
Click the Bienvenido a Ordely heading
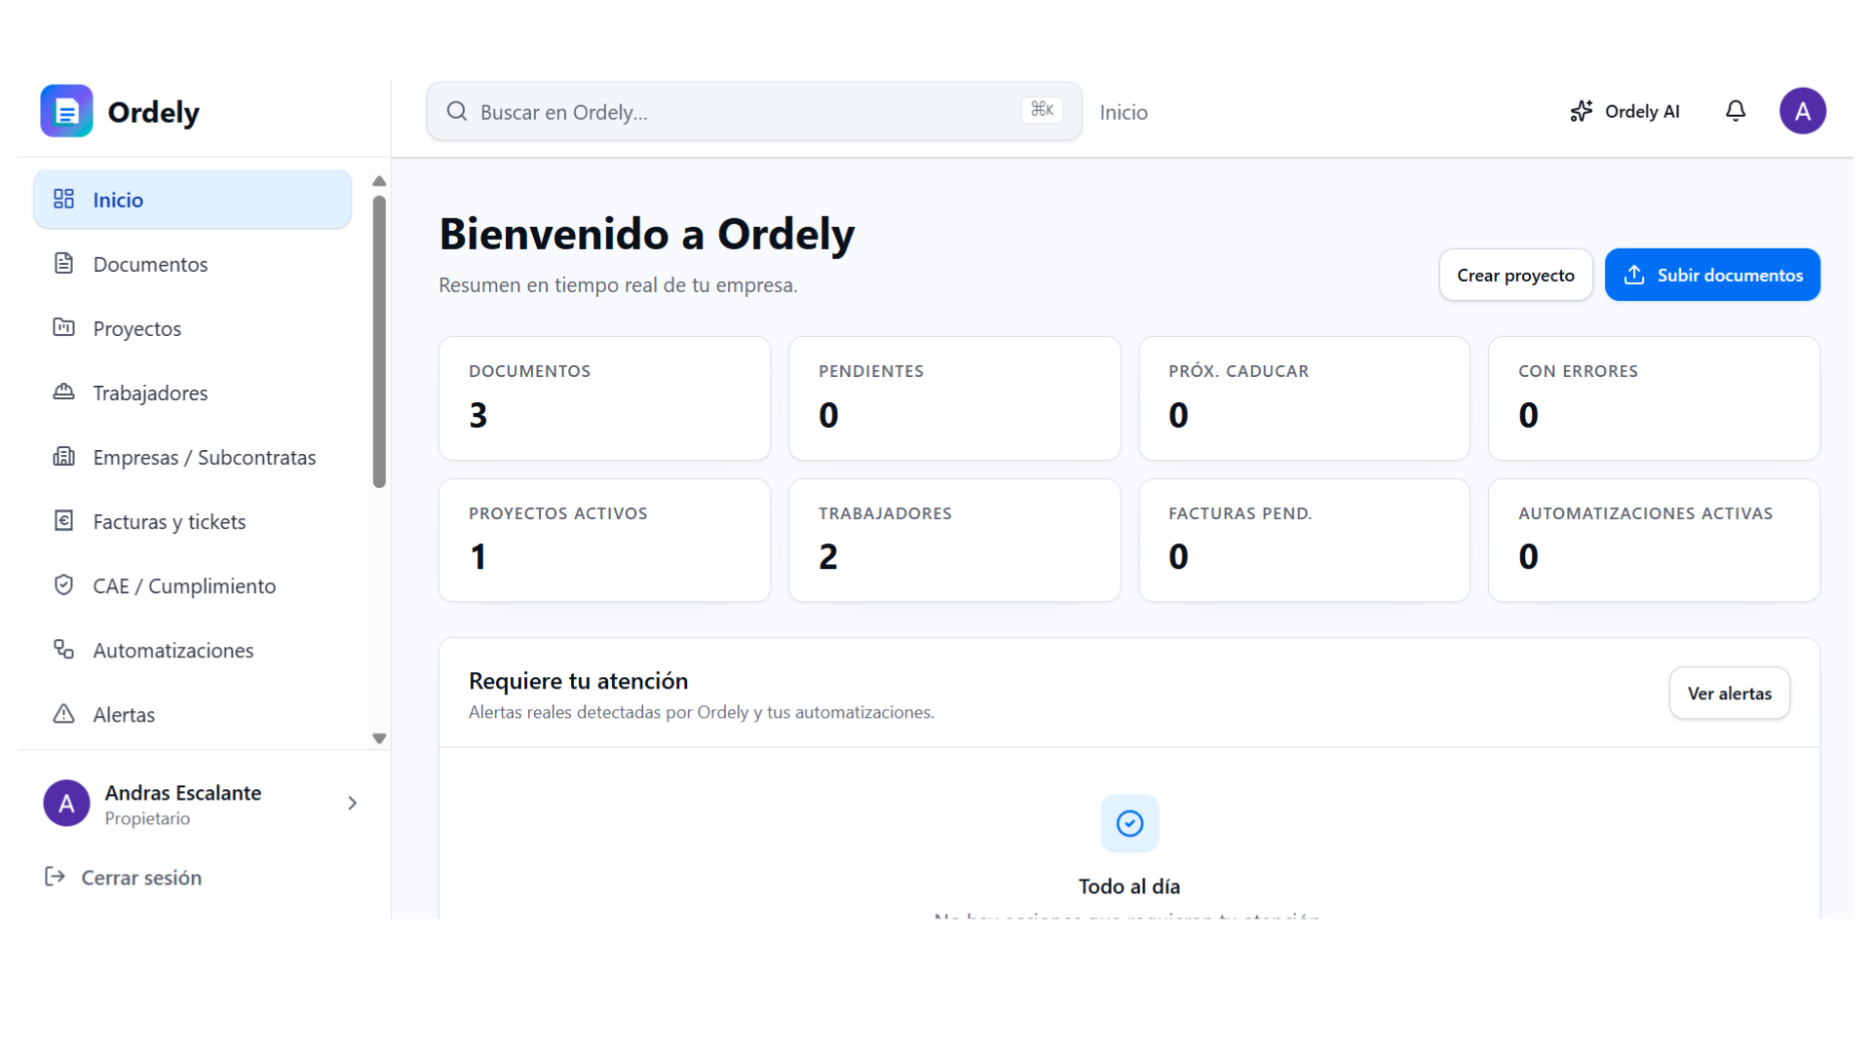tap(647, 234)
